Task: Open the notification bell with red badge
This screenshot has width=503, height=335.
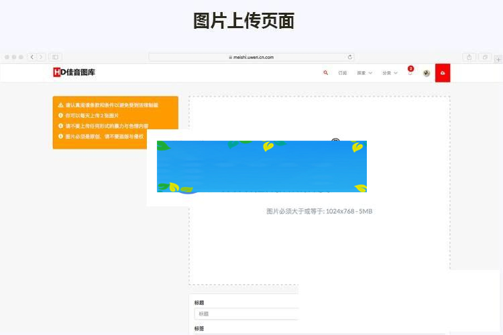Action: point(410,72)
